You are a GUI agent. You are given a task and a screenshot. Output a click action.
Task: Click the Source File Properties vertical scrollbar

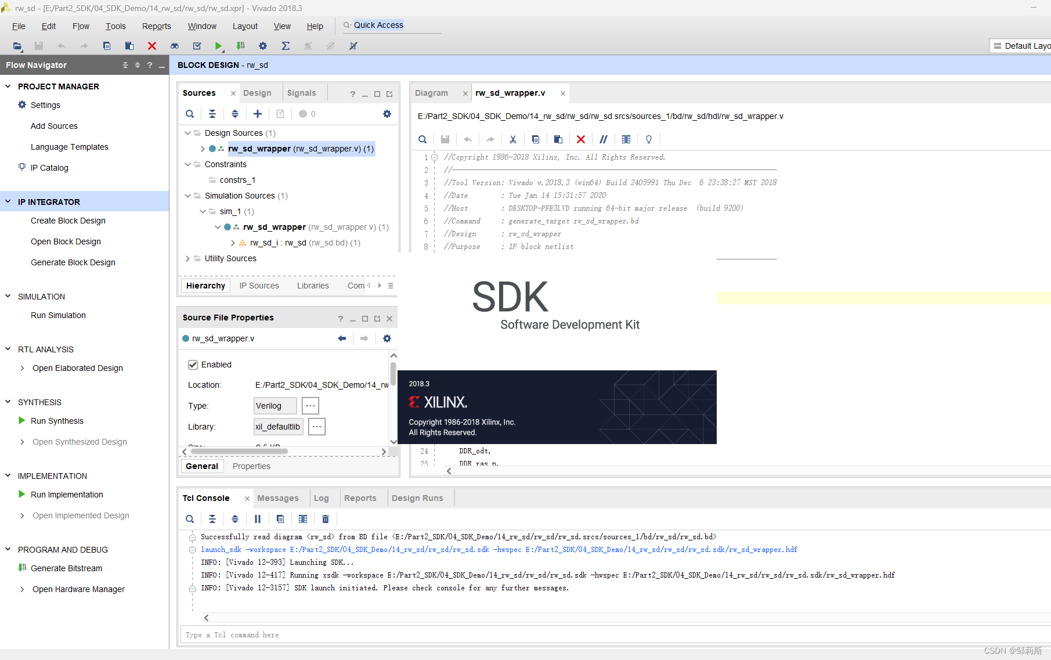tap(393, 374)
